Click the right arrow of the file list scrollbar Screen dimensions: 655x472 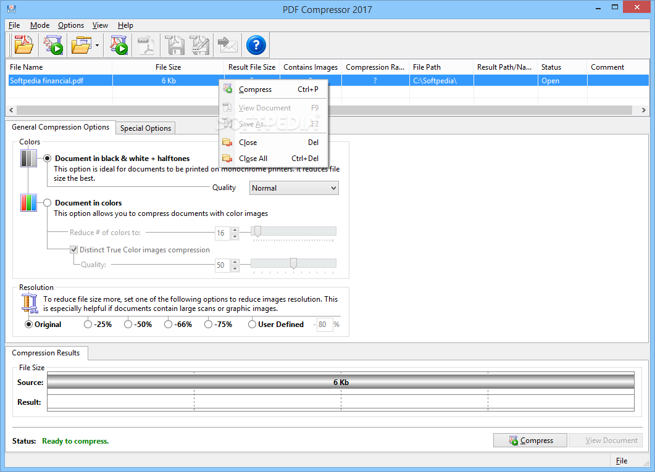(644, 110)
